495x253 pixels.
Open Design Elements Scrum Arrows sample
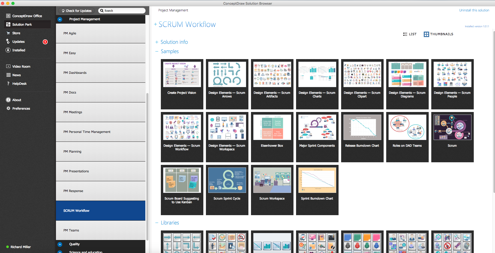click(227, 84)
